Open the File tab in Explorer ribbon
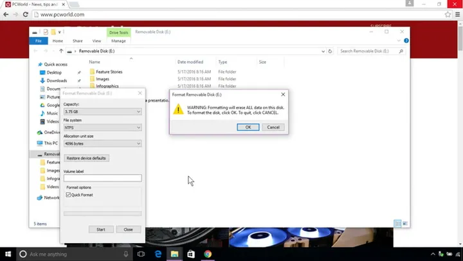Image resolution: width=463 pixels, height=261 pixels. 39,40
